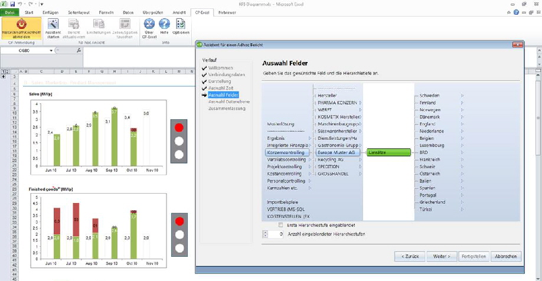This screenshot has width=542, height=281.
Task: Click outline level 2 button
Action: pyautogui.click(x=8, y=71)
